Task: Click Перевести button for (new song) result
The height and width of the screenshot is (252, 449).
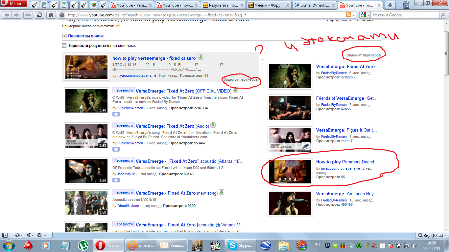Action: (x=124, y=192)
